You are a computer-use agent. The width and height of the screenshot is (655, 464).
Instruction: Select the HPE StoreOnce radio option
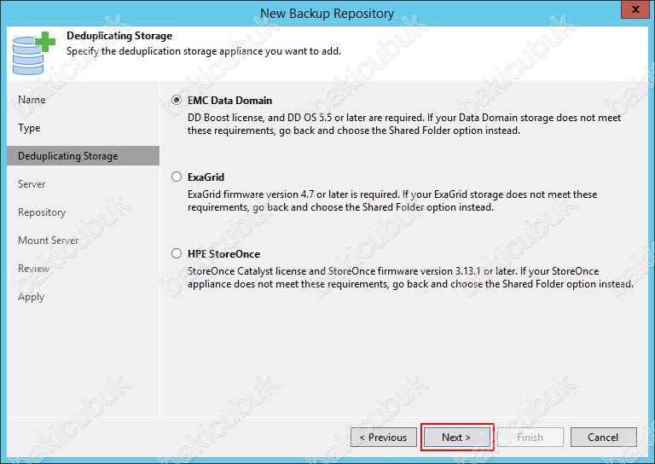click(x=177, y=253)
